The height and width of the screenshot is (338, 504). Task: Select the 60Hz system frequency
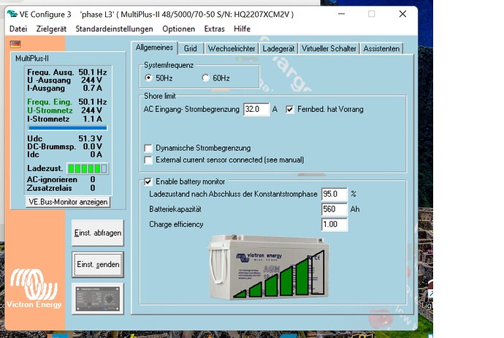[x=205, y=78]
